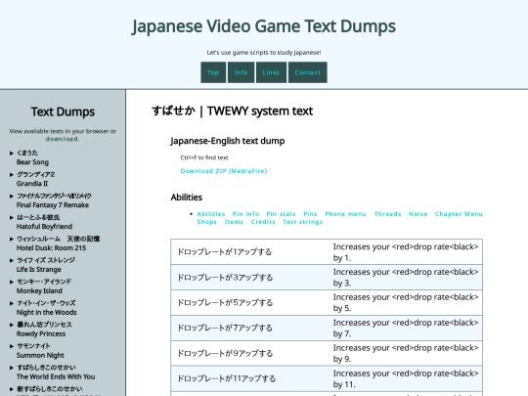Image resolution: width=528 pixels, height=396 pixels.
Task: Expand Night in the Woods arrow
Action: [12, 303]
